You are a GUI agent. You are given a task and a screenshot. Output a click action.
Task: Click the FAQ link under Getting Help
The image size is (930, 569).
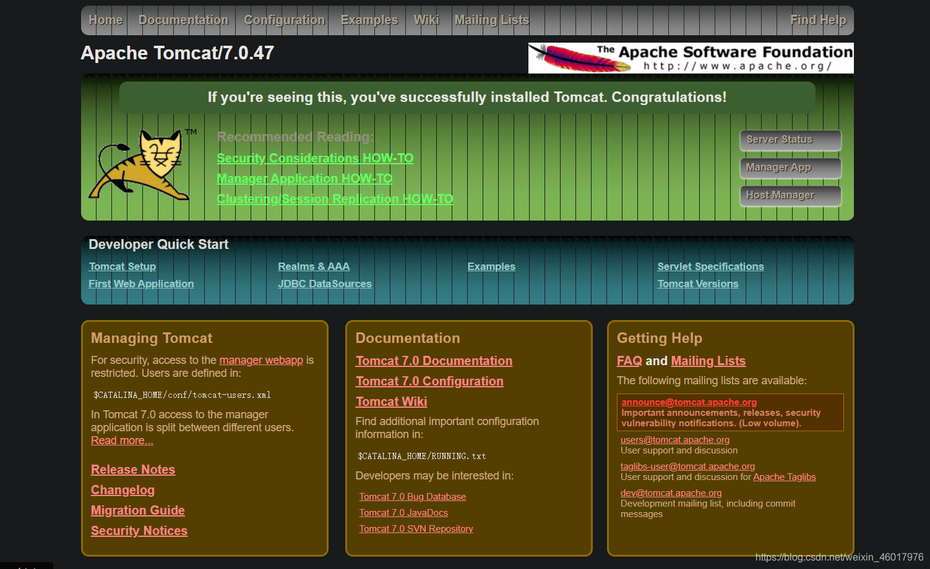pos(629,361)
